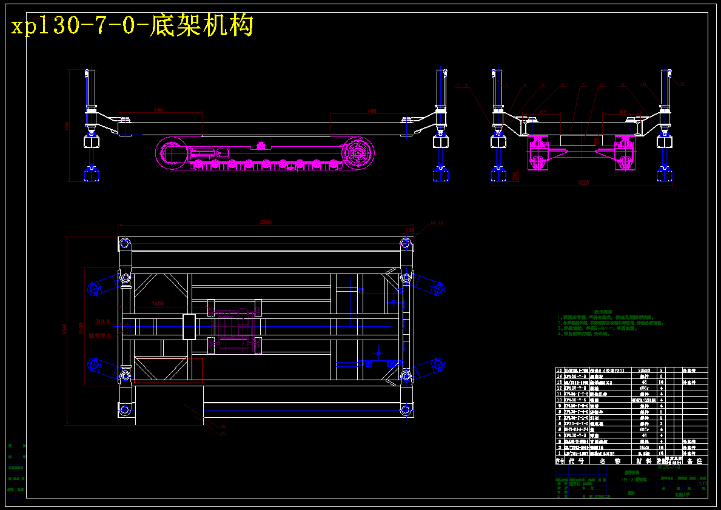
Task: Click part callout number 4 in side view
Action: 525,85
